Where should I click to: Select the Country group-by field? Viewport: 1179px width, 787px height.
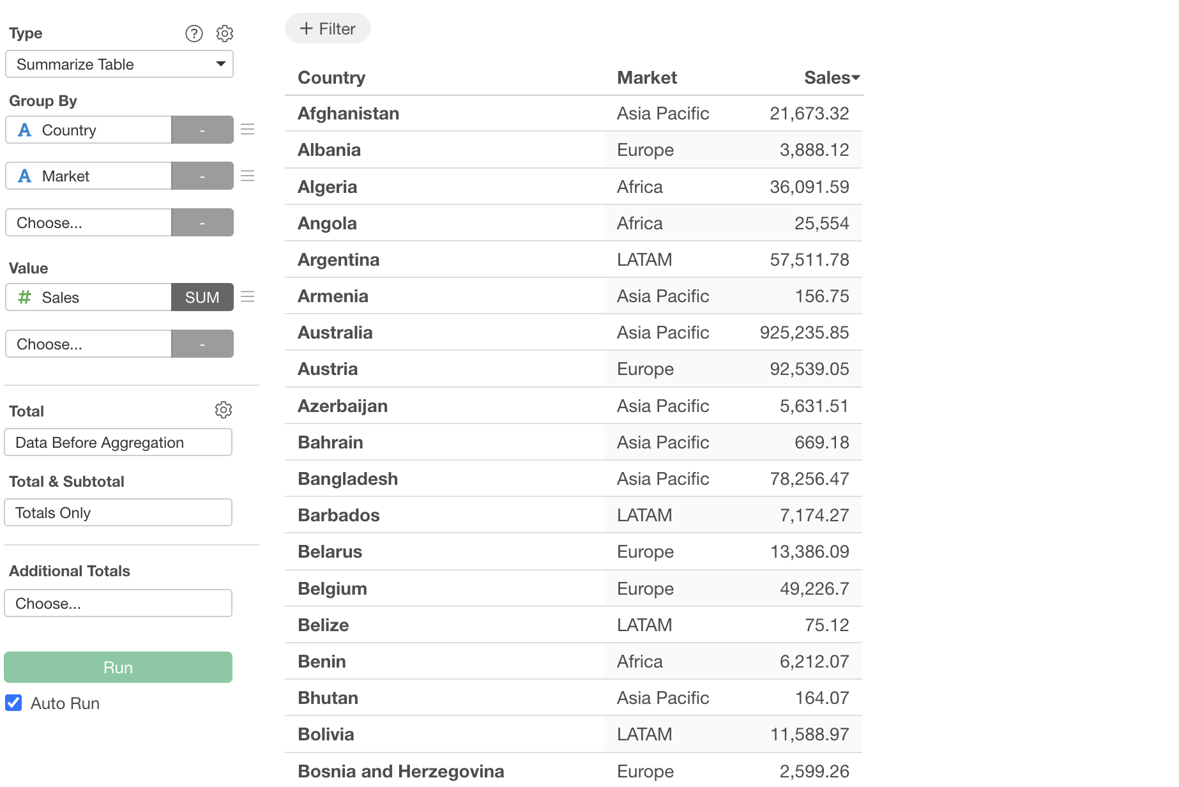pos(89,130)
